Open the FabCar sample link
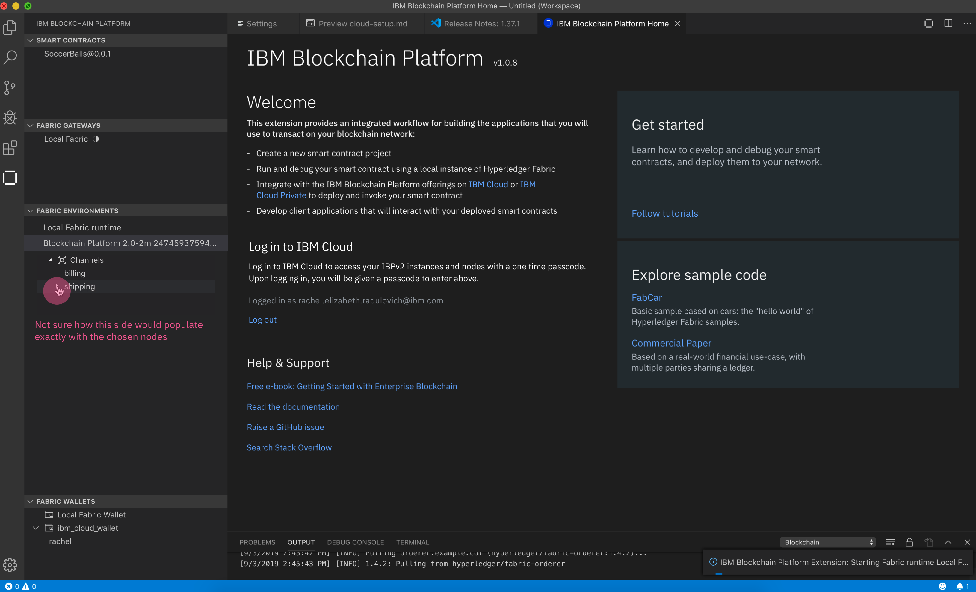The height and width of the screenshot is (592, 976). (646, 297)
